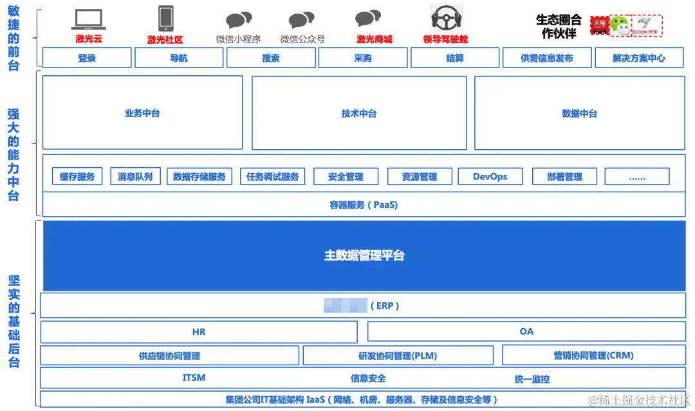Viewport: 695px width, 411px height.
Task: Select the 激光社区 mobile app icon
Action: pos(166,19)
